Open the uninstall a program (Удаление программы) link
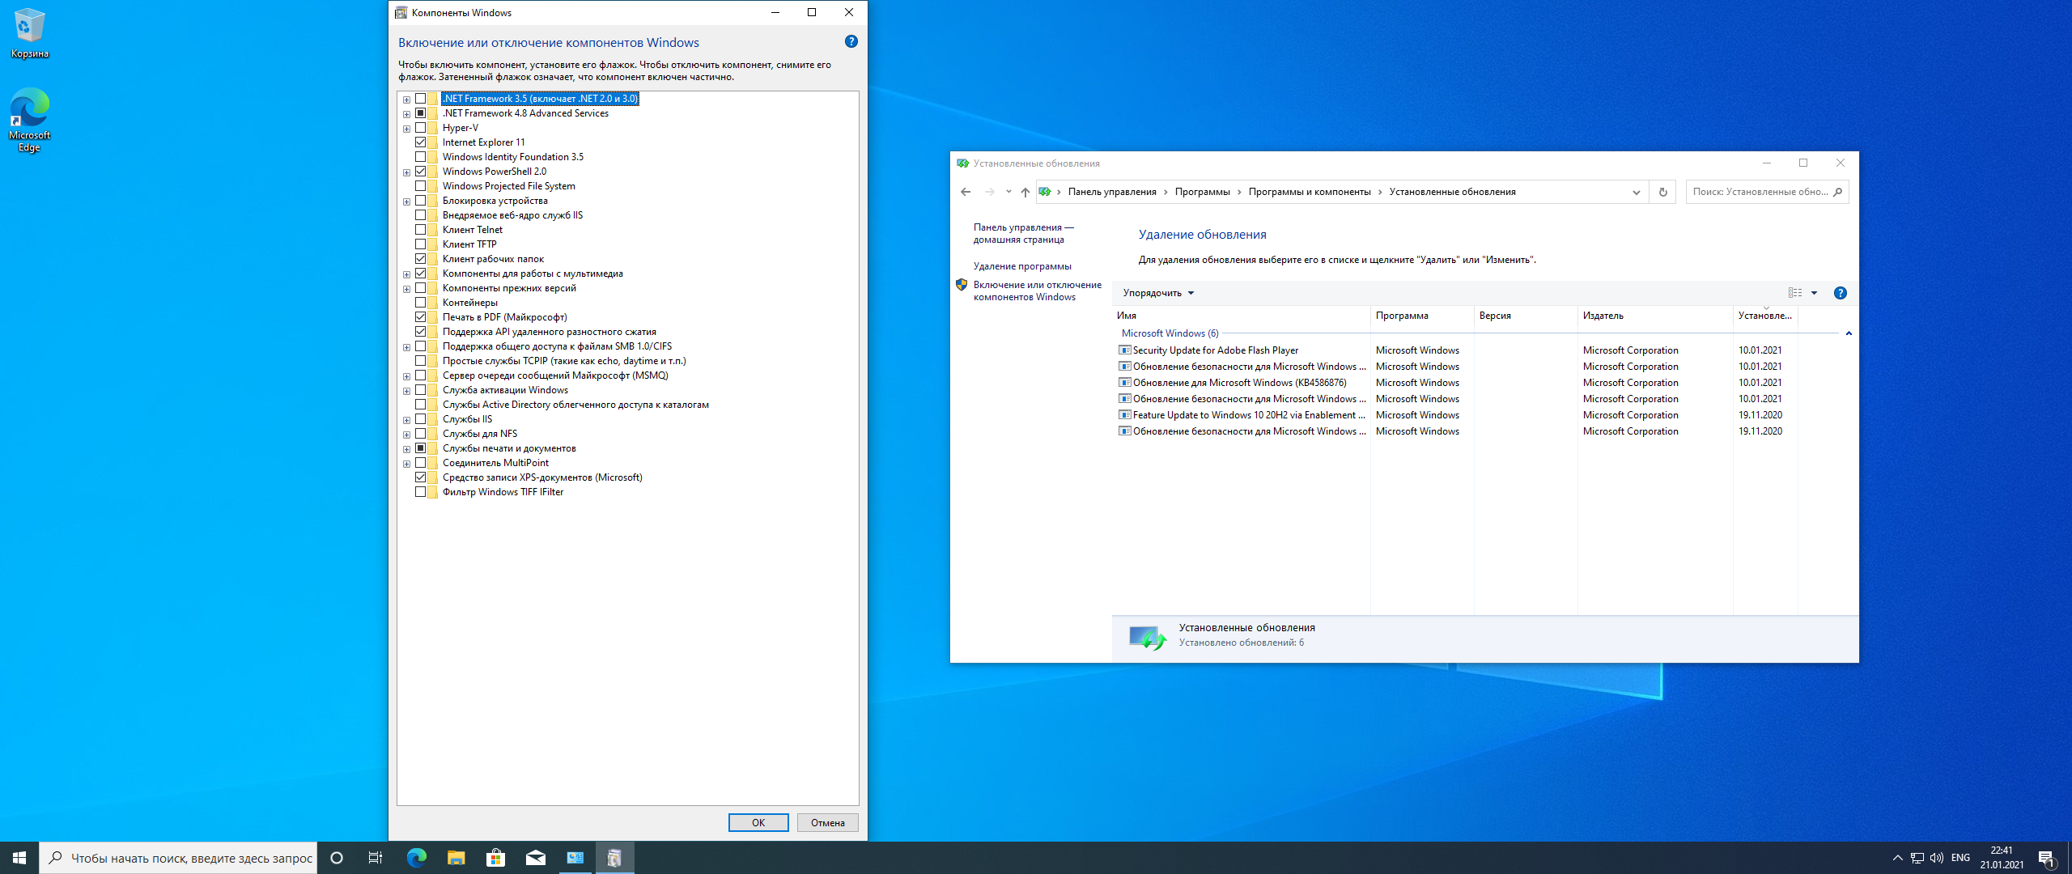Screen dimensions: 2072x874 coord(1021,266)
